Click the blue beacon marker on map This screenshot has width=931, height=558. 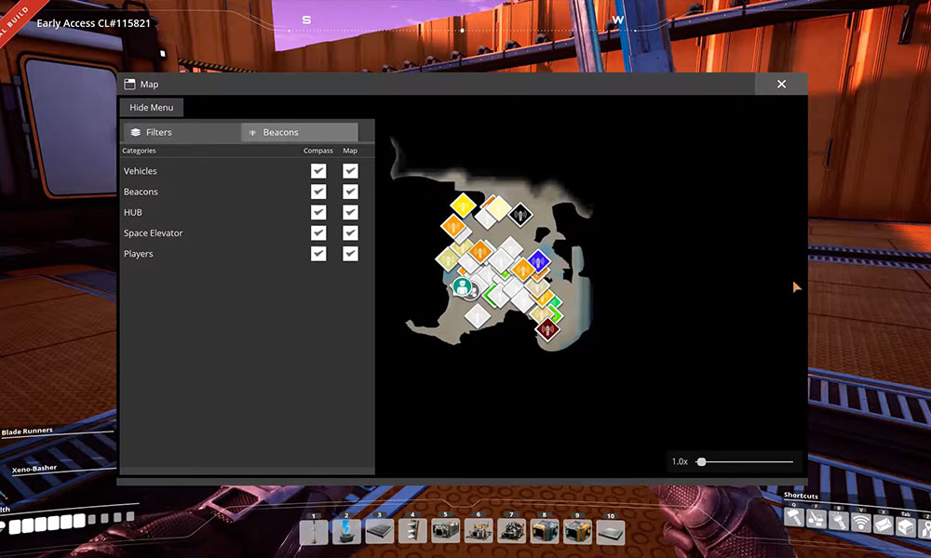(538, 260)
